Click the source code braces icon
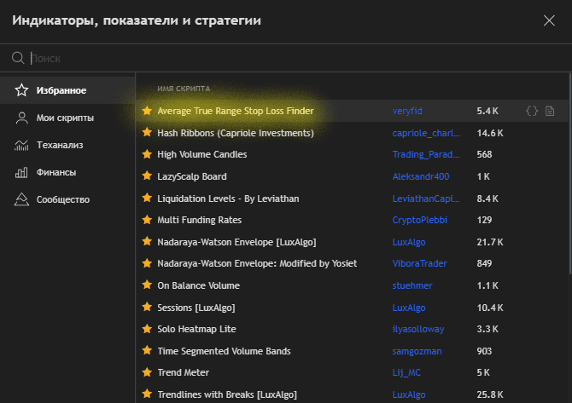The image size is (572, 403). (532, 111)
